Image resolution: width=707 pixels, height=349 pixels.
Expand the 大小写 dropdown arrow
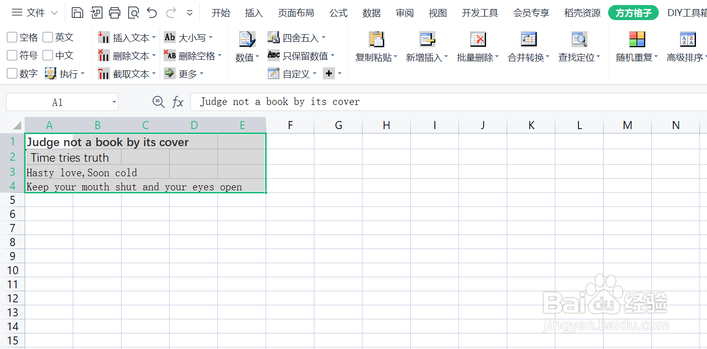point(210,38)
